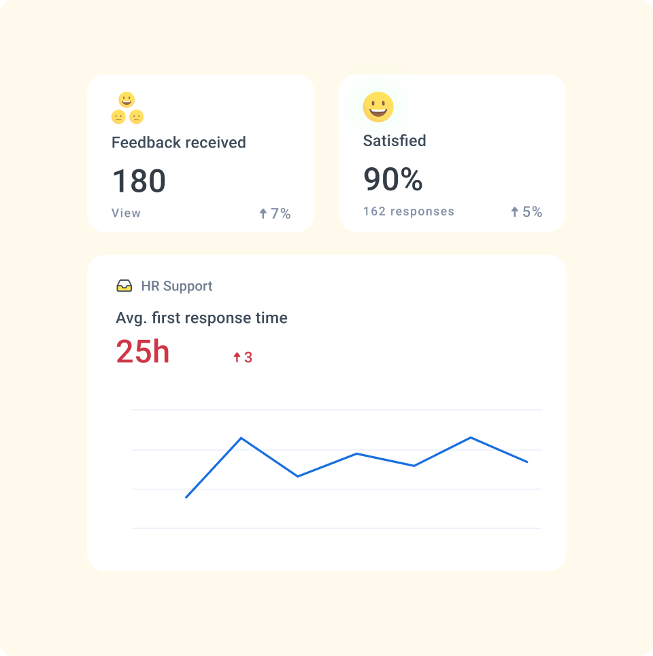This screenshot has height=656, width=653.
Task: Open the View link on Feedback received
Action: point(126,213)
